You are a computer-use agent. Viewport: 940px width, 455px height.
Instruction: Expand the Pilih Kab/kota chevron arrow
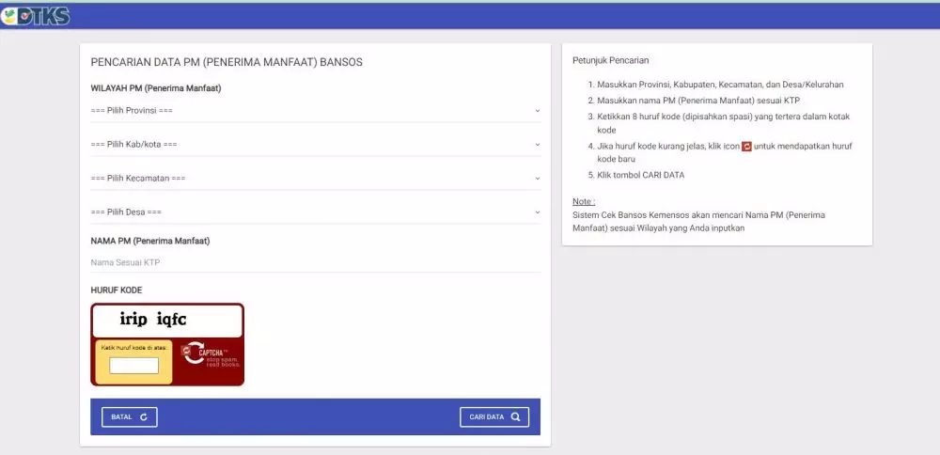[537, 145]
